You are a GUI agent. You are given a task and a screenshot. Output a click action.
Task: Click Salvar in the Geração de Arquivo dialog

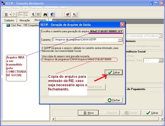(114, 72)
